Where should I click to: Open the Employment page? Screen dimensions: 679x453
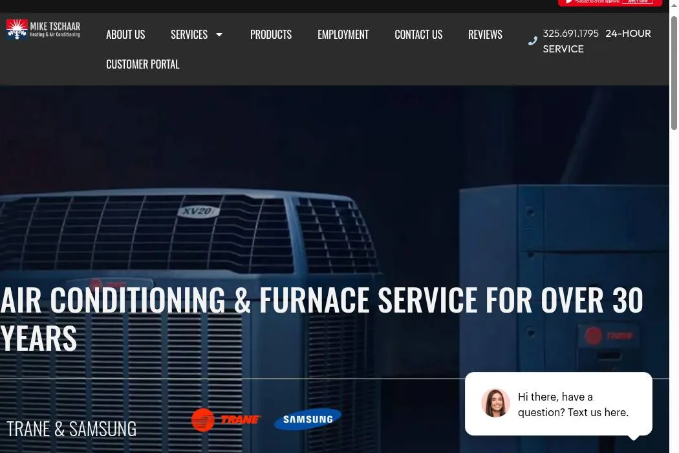[x=343, y=35]
